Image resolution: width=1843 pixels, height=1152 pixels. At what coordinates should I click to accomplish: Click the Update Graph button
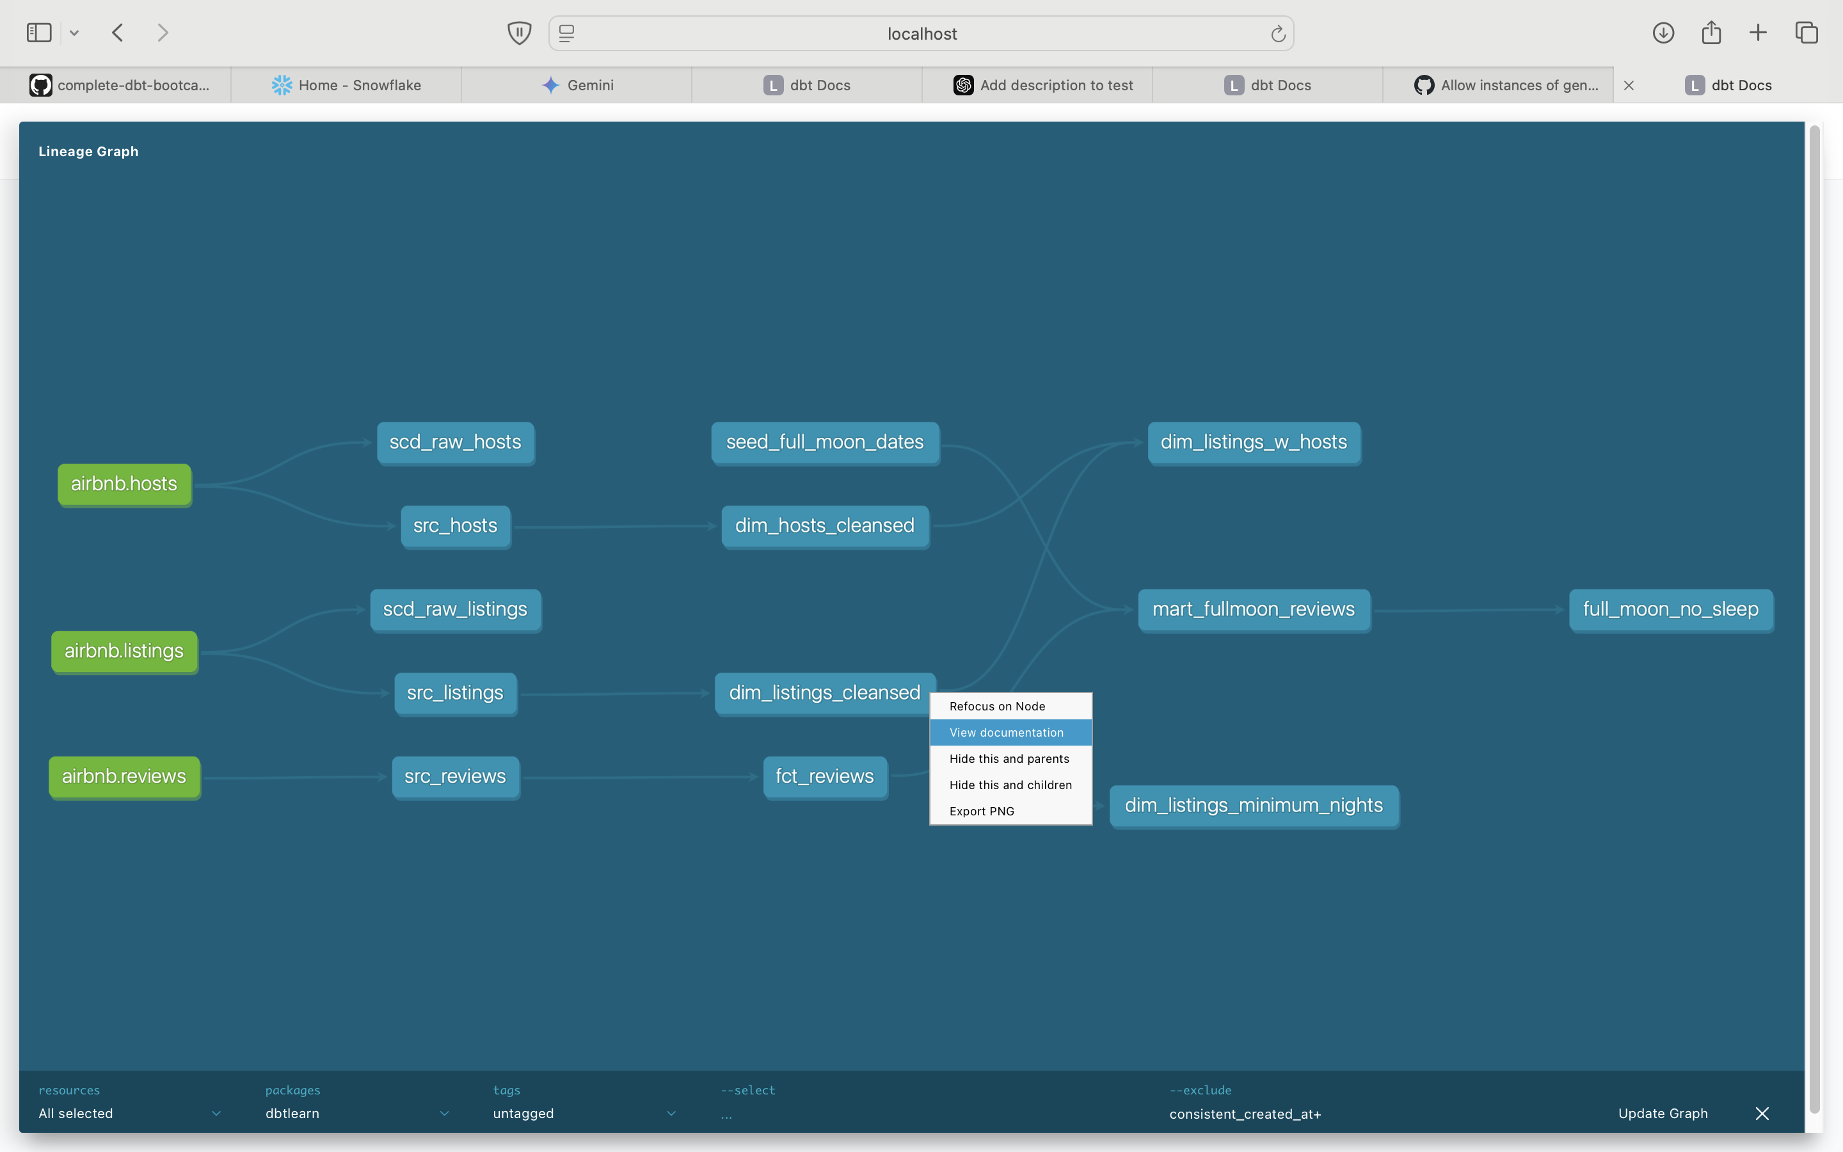click(x=1663, y=1113)
